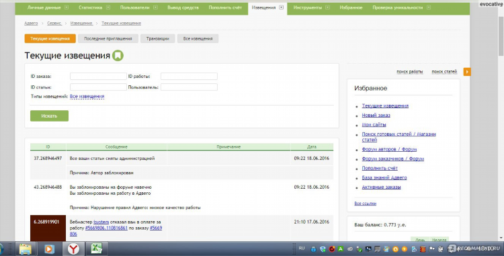The image size is (504, 256).
Task: Focus the ID работы input field
Action: pos(189,76)
